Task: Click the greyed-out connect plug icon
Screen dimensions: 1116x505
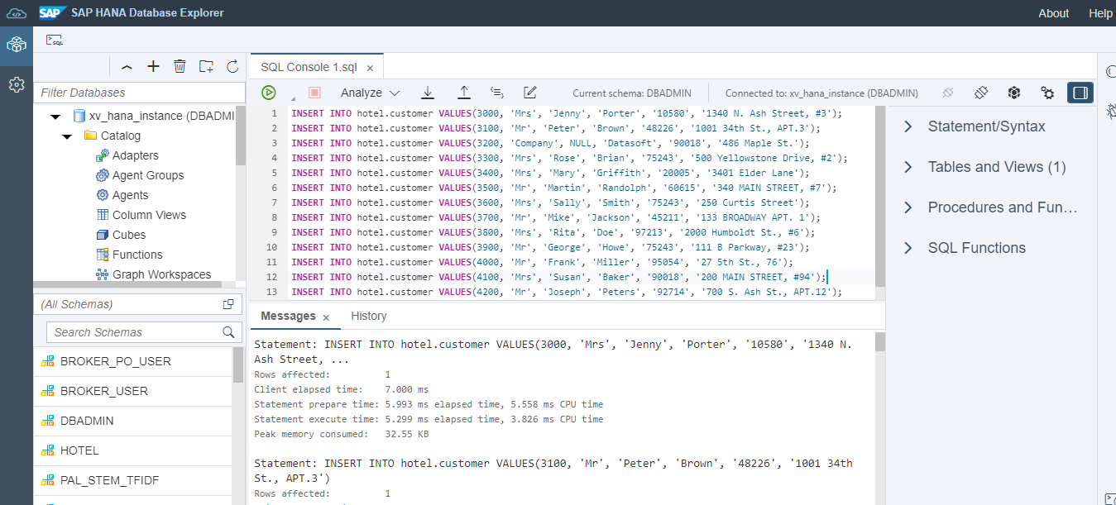Action: (948, 93)
